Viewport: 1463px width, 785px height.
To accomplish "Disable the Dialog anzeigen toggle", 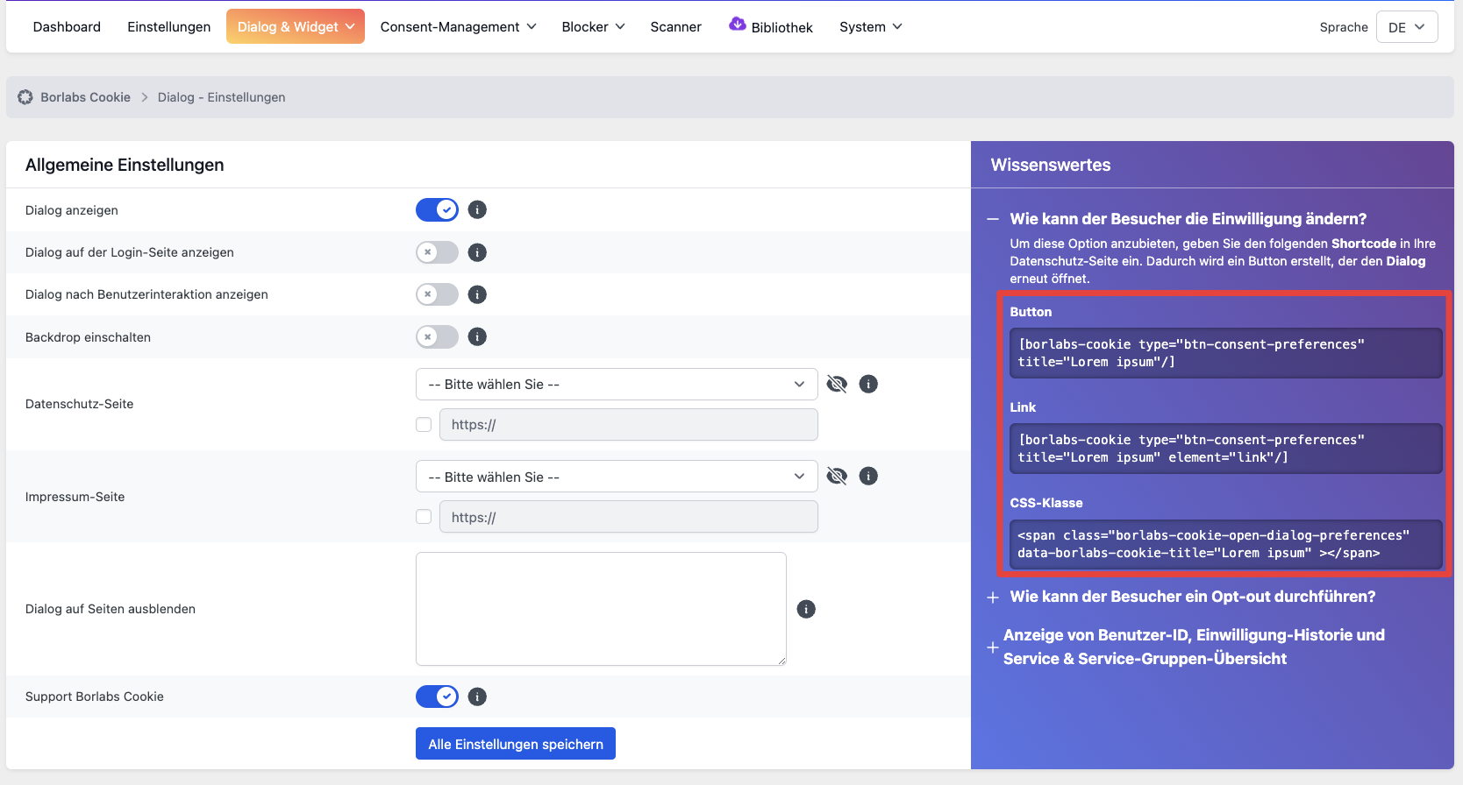I will [x=437, y=210].
